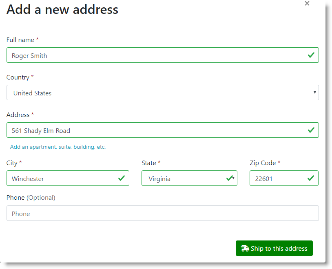The width and height of the screenshot is (332, 269).
Task: Click the Ship to this address button
Action: pos(274,248)
